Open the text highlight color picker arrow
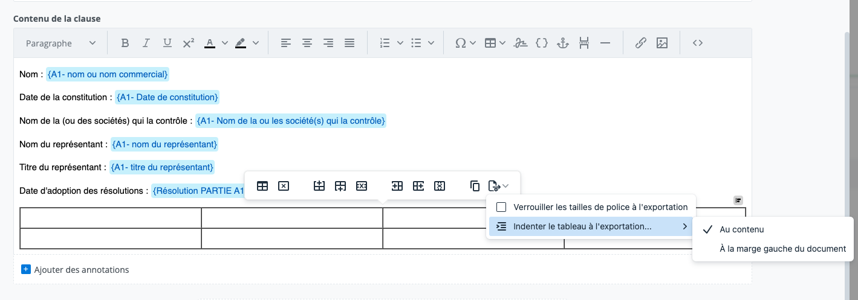The width and height of the screenshot is (858, 300). coord(255,43)
